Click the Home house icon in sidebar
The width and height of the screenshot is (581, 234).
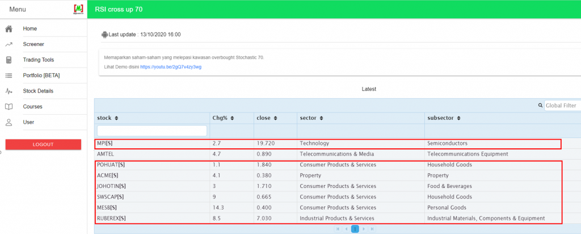click(x=9, y=29)
